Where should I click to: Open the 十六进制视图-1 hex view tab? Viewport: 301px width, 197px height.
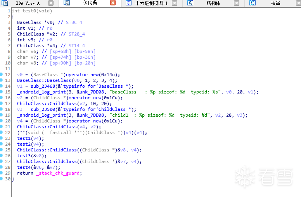click(x=151, y=3)
